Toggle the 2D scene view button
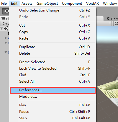118x122 pixels. tap(116, 23)
